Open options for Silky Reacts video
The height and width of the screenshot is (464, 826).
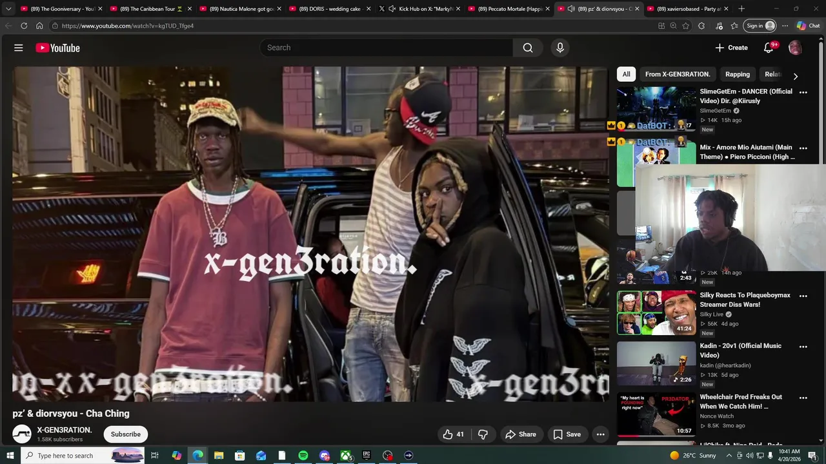click(803, 296)
